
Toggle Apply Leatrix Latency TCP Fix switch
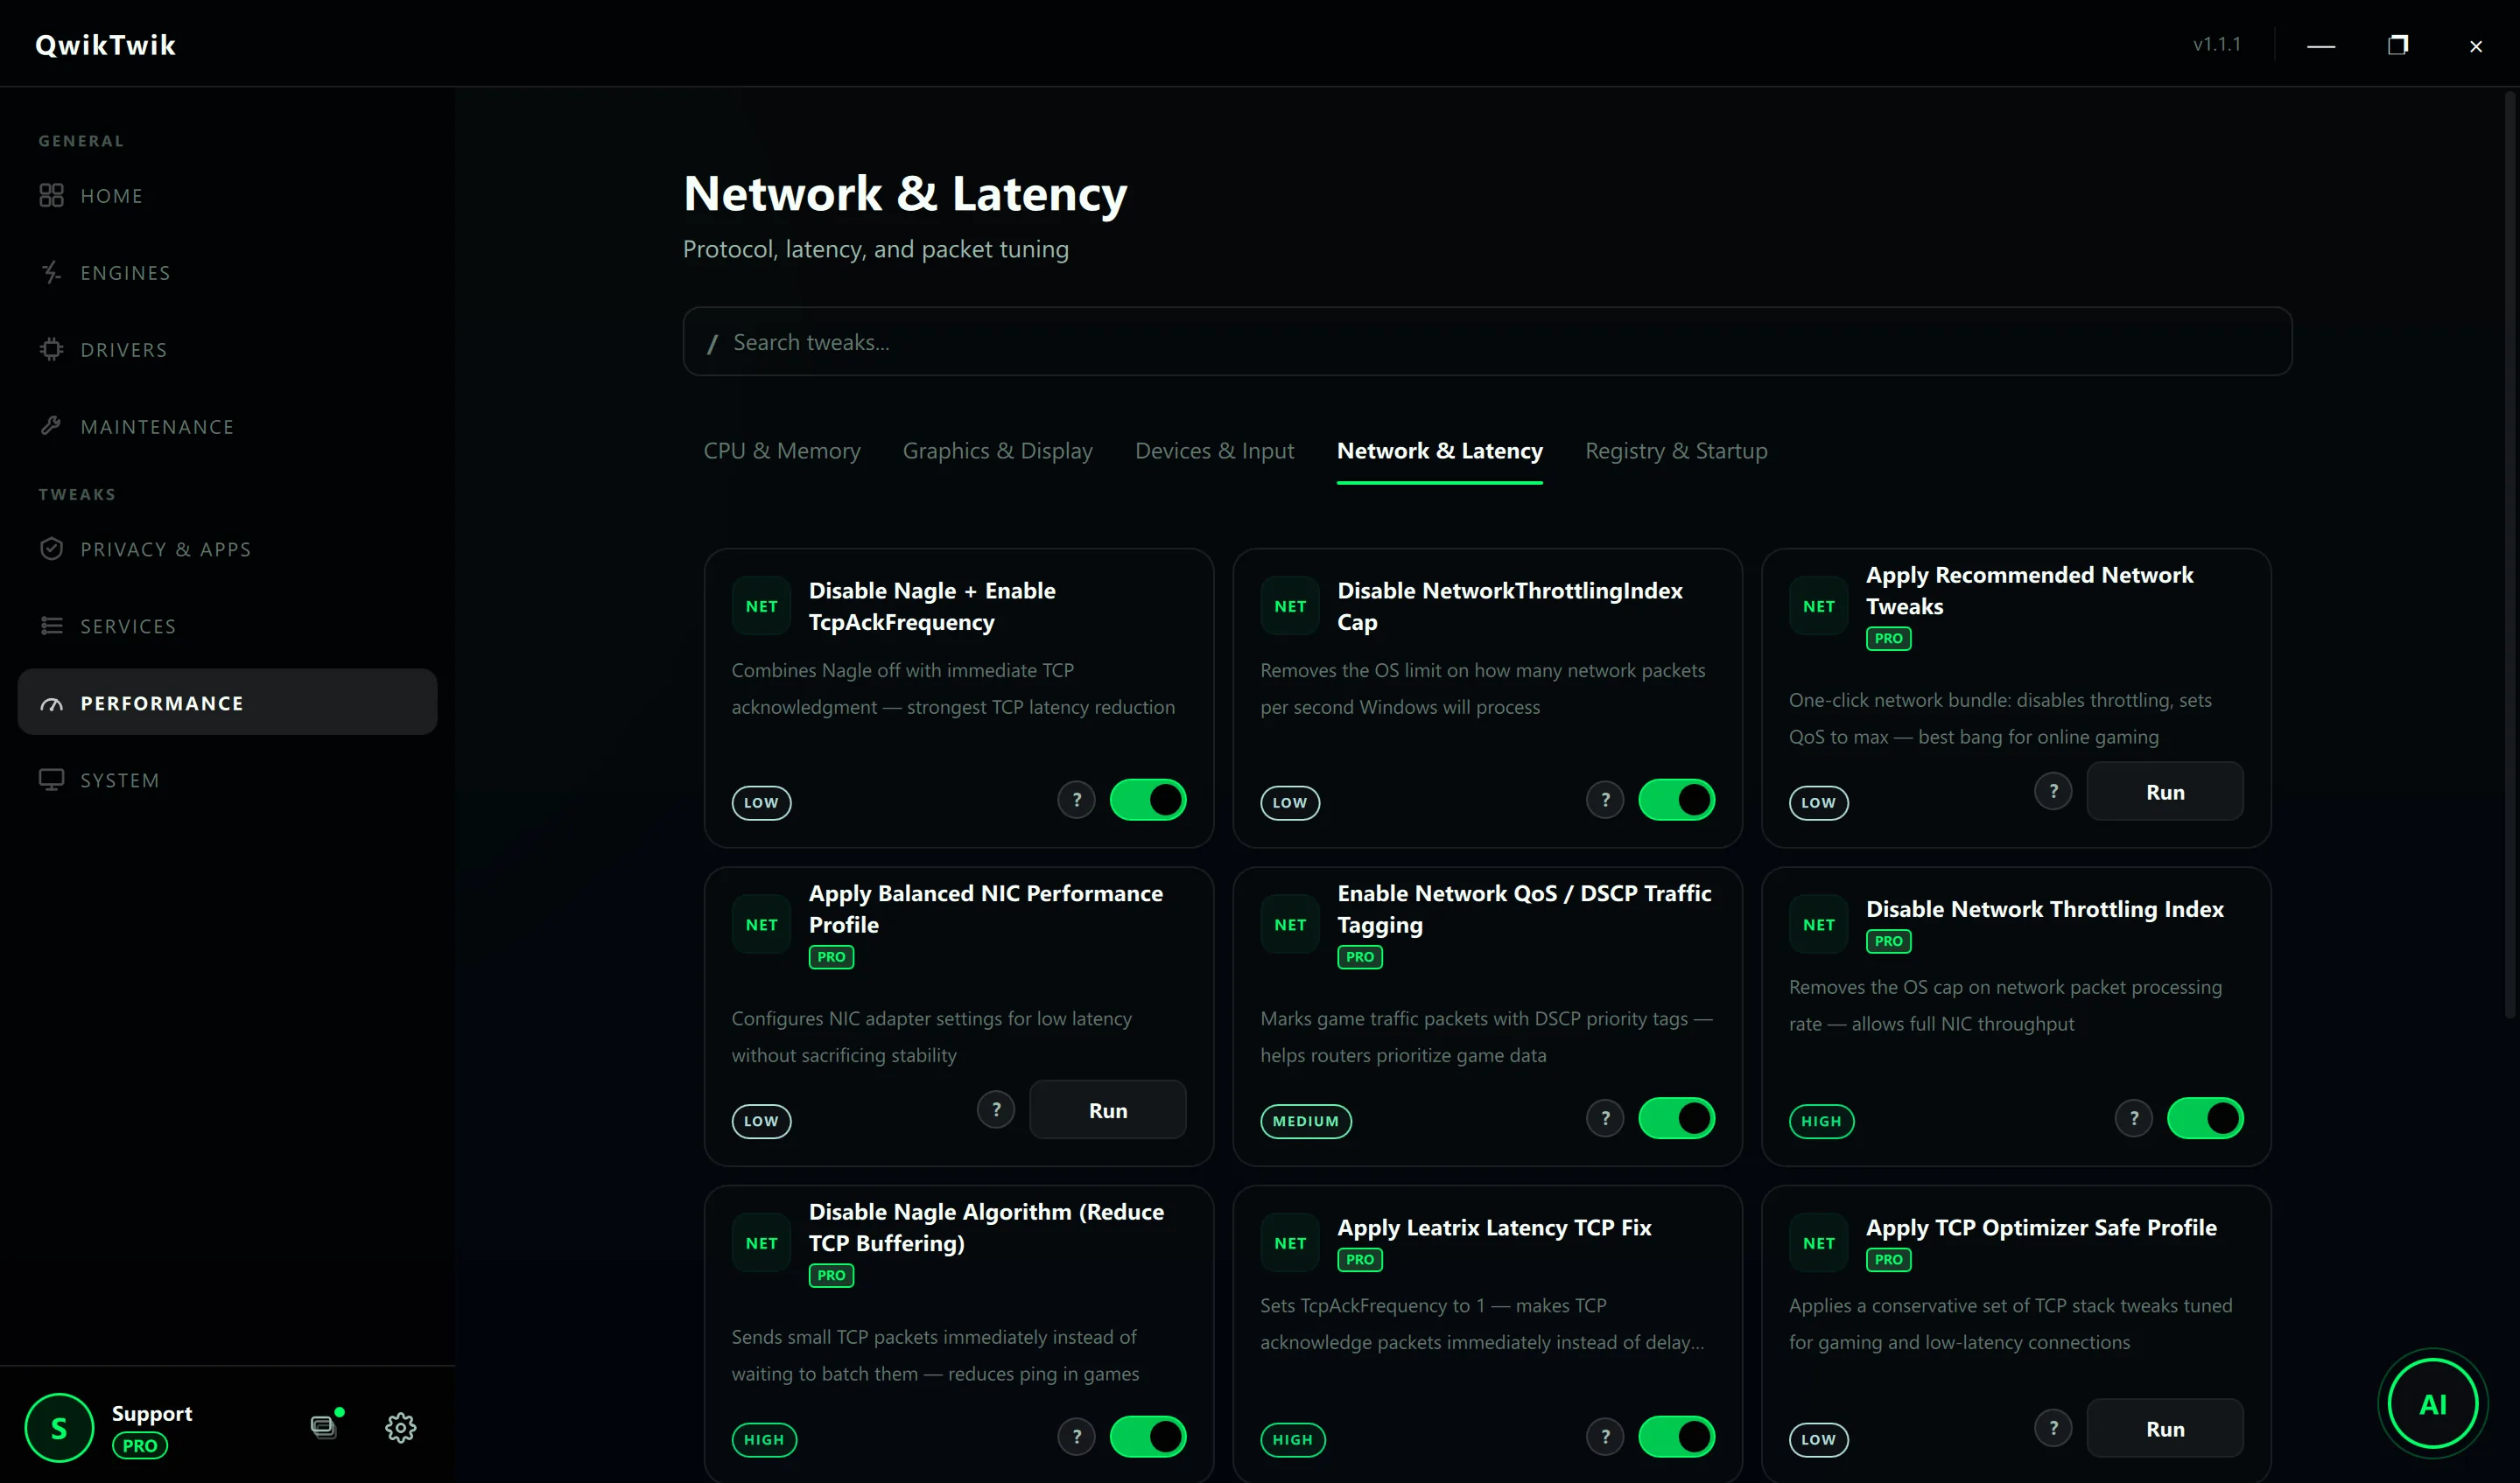tap(1676, 1436)
